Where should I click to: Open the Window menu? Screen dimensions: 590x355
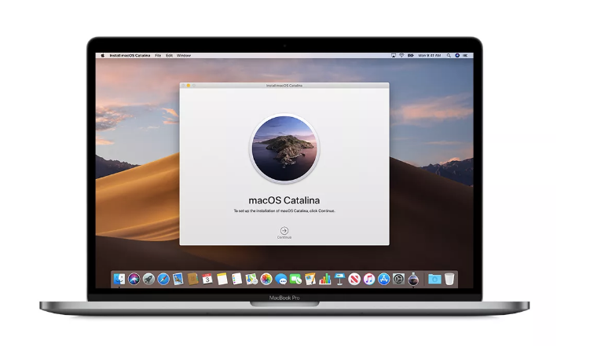(184, 55)
